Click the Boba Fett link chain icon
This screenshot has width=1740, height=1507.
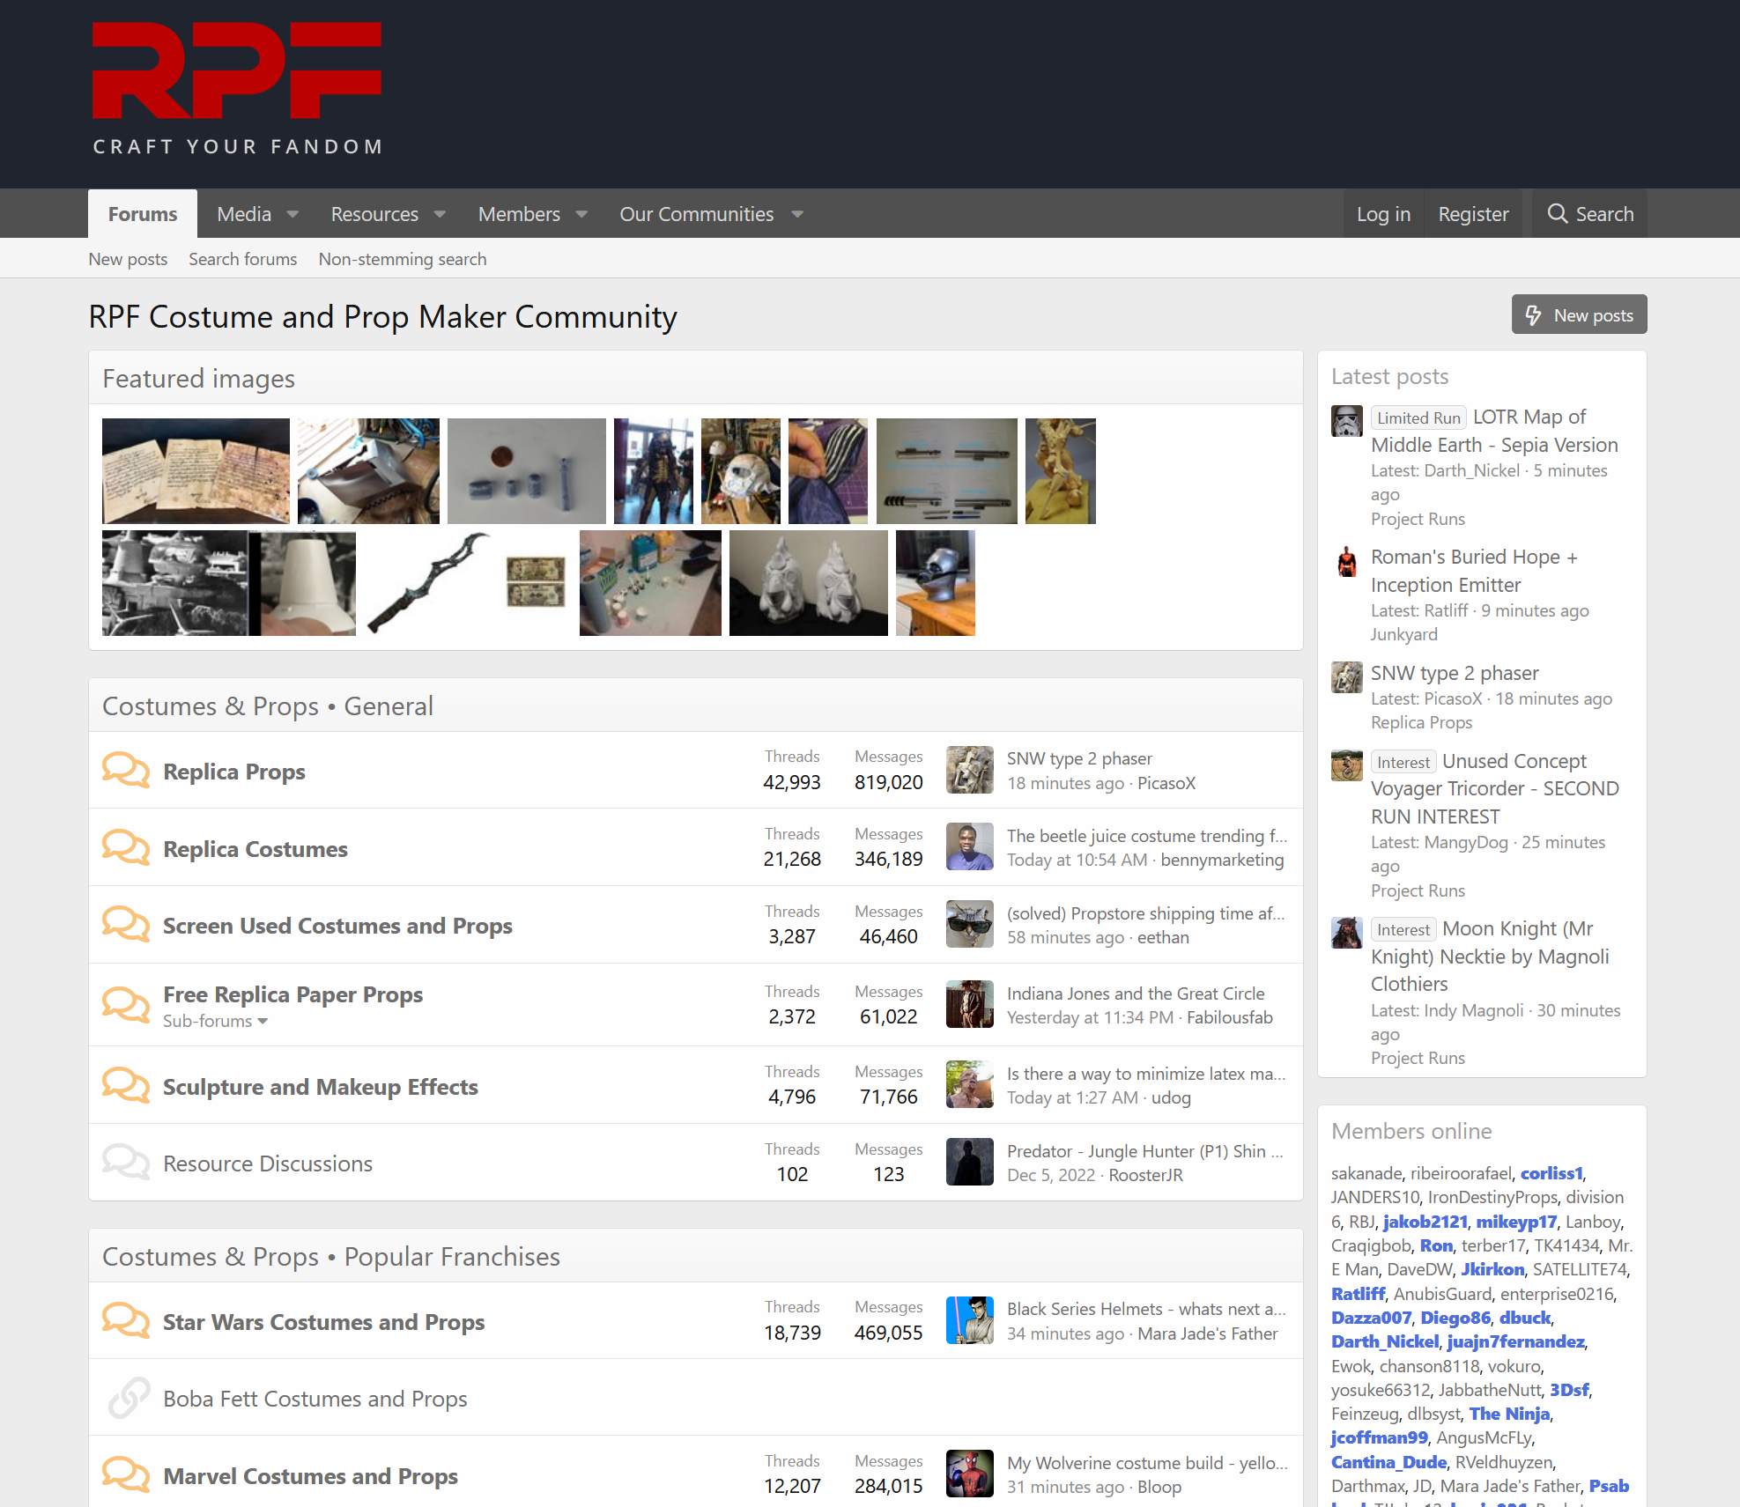coord(129,1398)
